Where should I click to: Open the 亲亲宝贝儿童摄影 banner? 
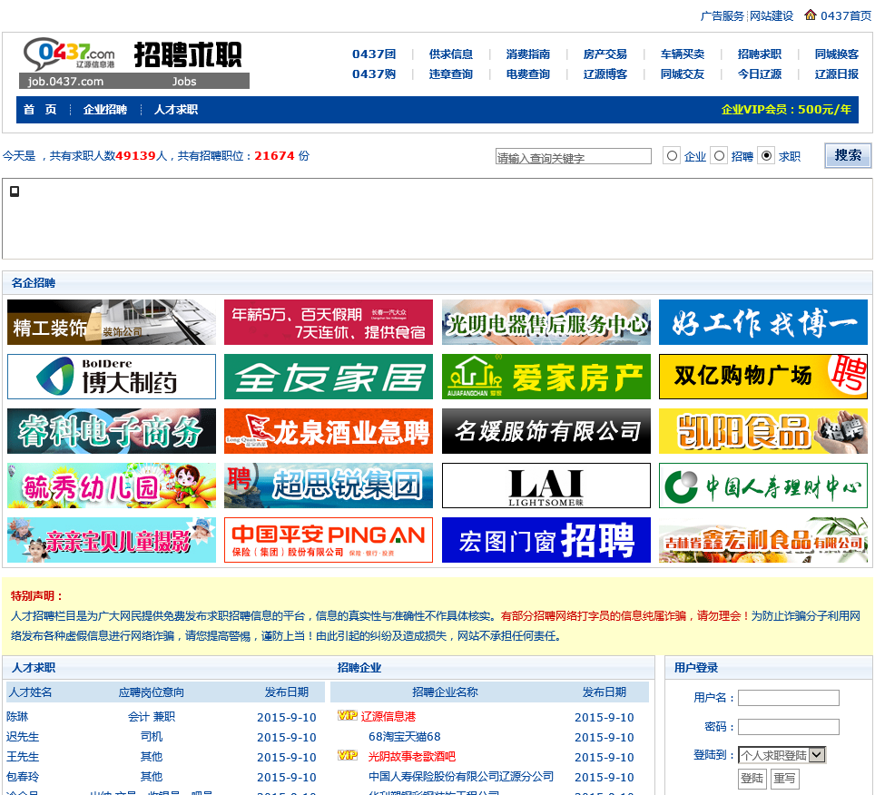pos(112,539)
